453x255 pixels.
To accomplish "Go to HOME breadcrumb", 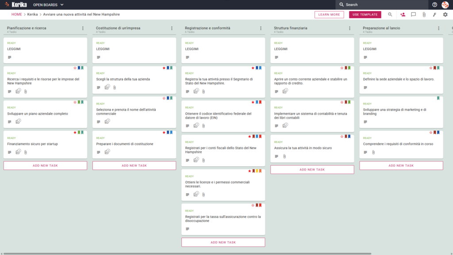I will (x=16, y=15).
